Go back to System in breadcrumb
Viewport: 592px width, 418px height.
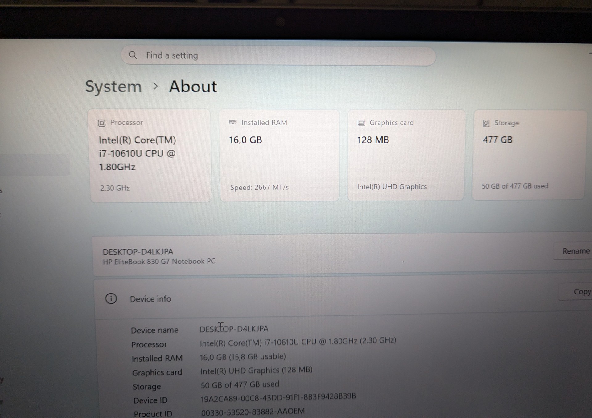(x=113, y=87)
